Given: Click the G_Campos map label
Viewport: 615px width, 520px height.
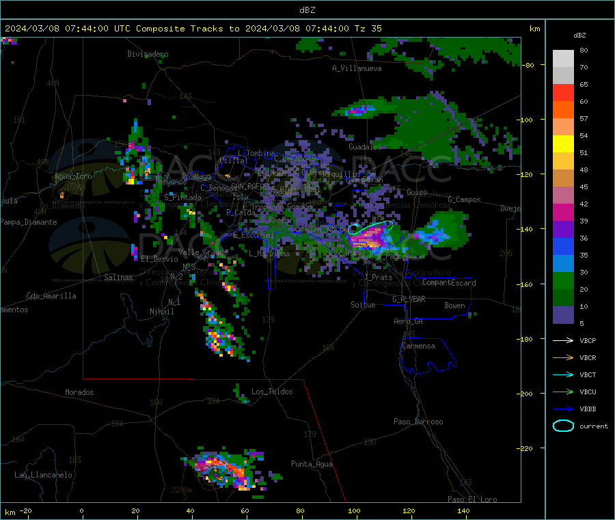Looking at the screenshot, I should click(464, 200).
